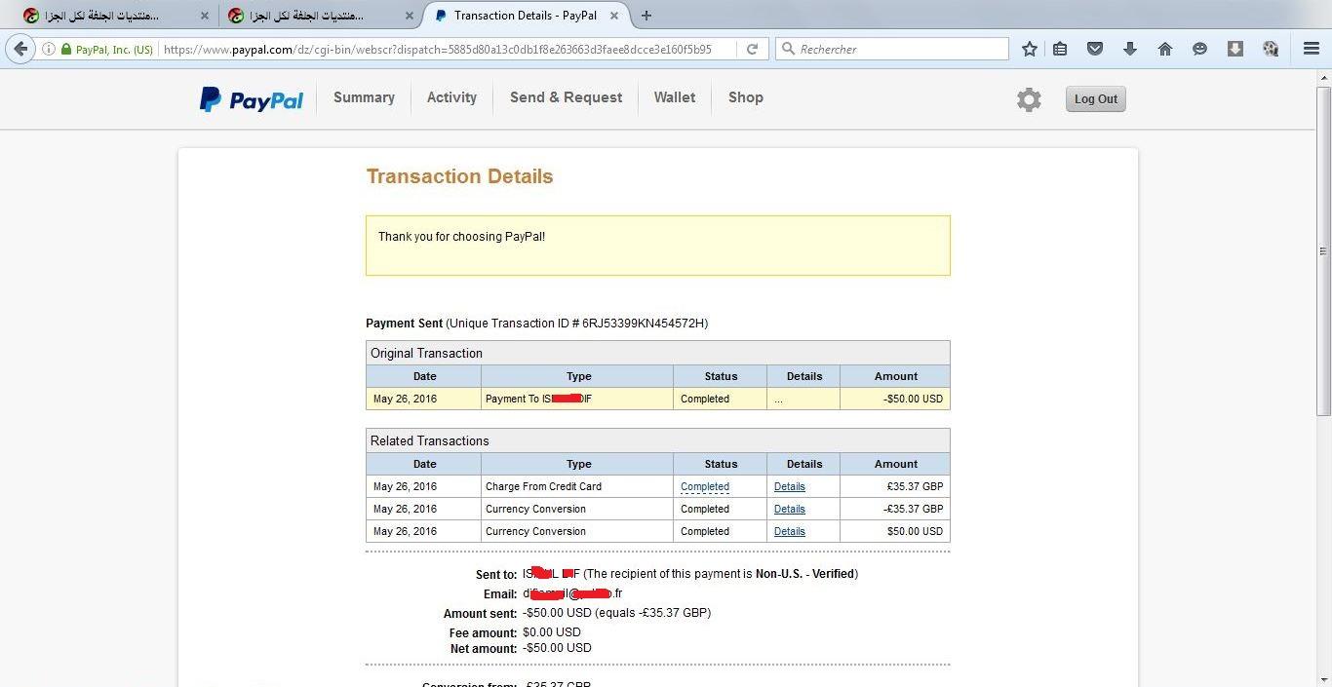Click the Amount sent value with GBP equivalent
Viewport: 1332px width, 687px height.
[616, 613]
